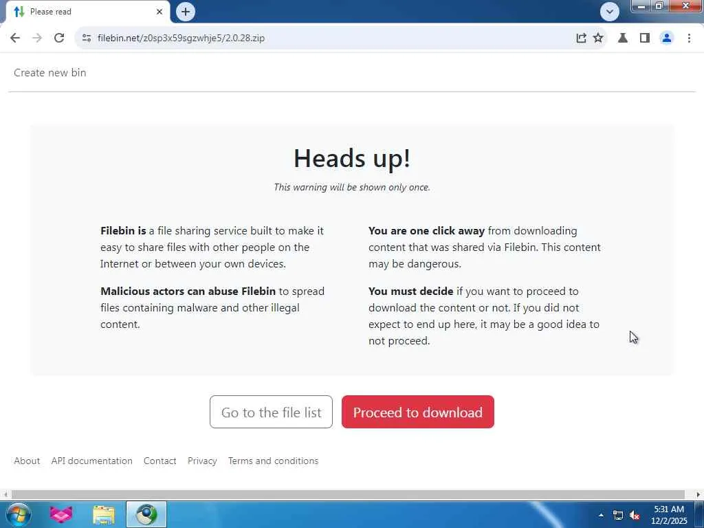
Task: Click 'This warning will be shown only once.'
Action: (352, 187)
